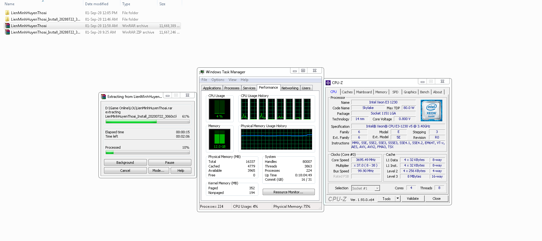
Task: Click the Processed progress bar at 10%
Action: pos(148,152)
